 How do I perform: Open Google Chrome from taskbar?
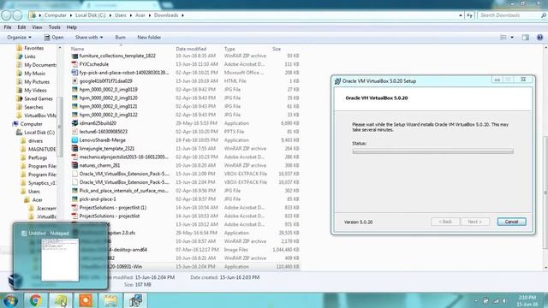(35, 300)
